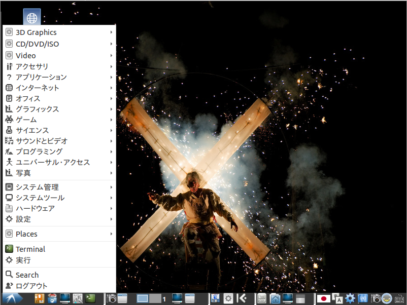Open the file cabinet drawer icon
Viewport: 407px width, 305px height.
pos(262,299)
